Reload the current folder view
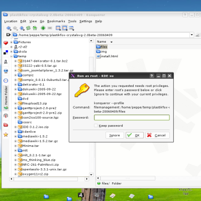This screenshot has height=201, width=201. click(28, 28)
